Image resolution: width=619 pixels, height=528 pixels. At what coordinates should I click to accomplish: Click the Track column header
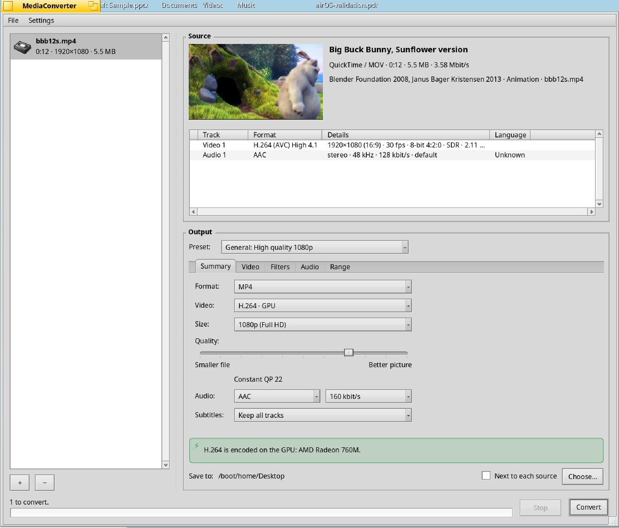pyautogui.click(x=223, y=135)
